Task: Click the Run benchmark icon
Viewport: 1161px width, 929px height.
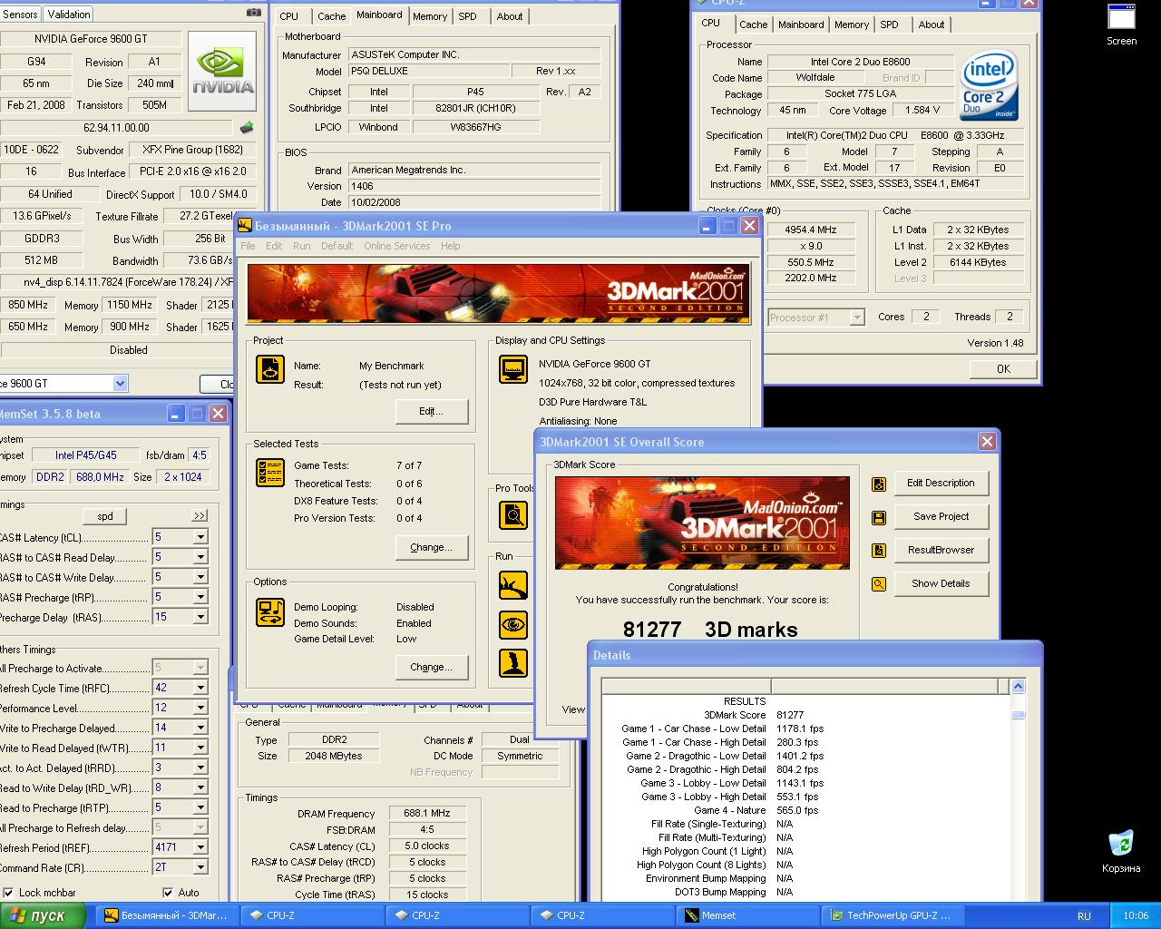Action: point(513,585)
